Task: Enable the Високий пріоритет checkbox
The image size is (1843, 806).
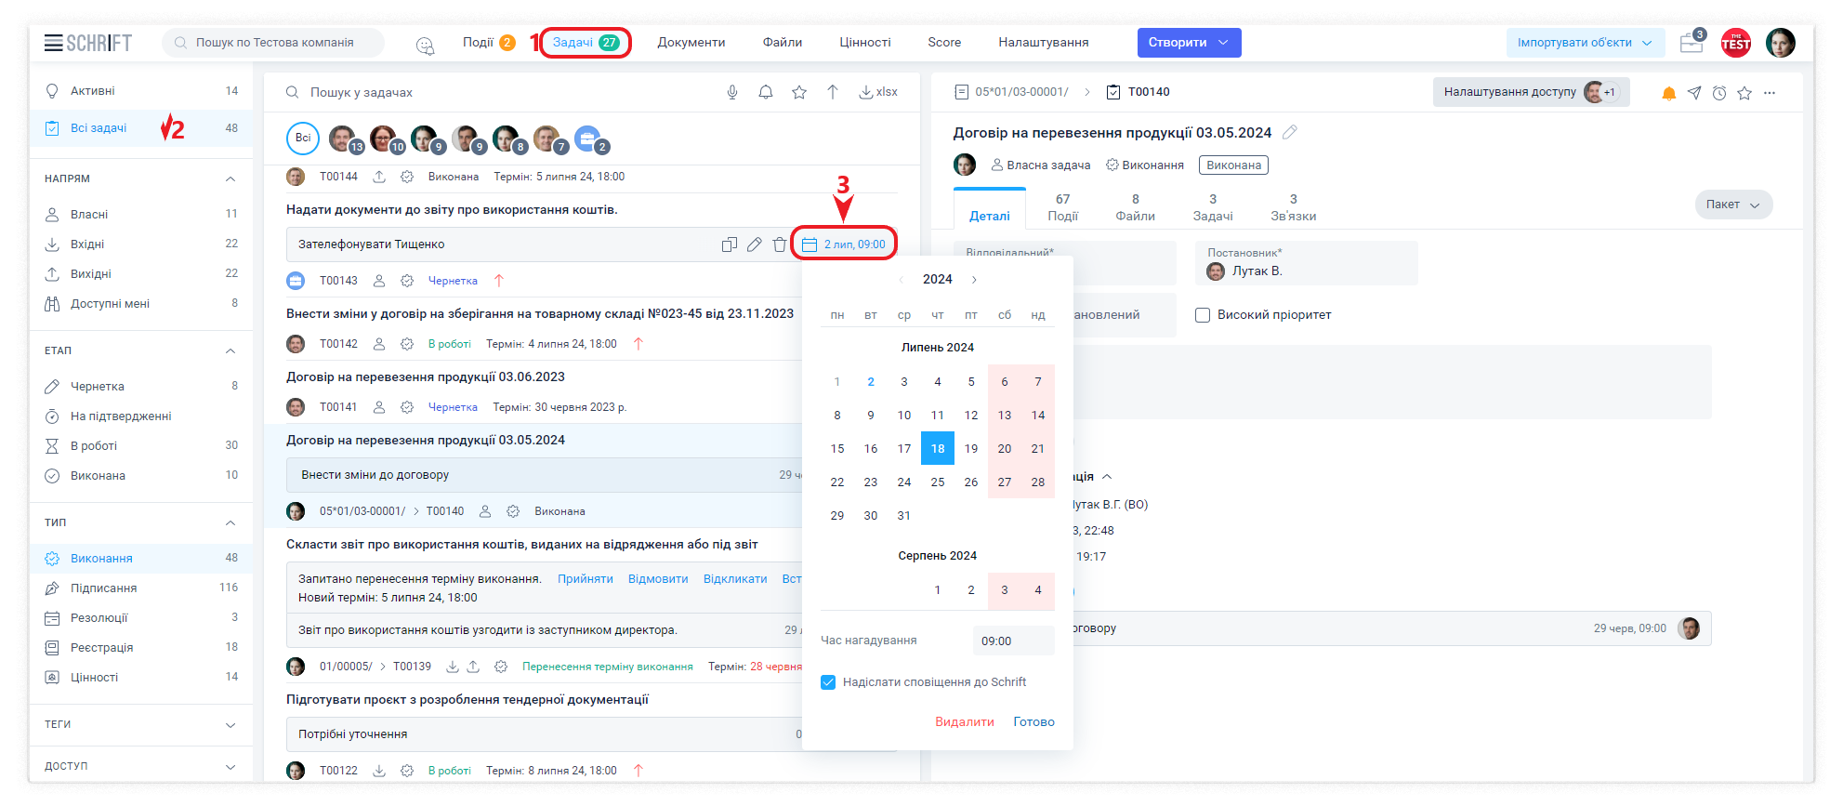Action: coord(1203,315)
